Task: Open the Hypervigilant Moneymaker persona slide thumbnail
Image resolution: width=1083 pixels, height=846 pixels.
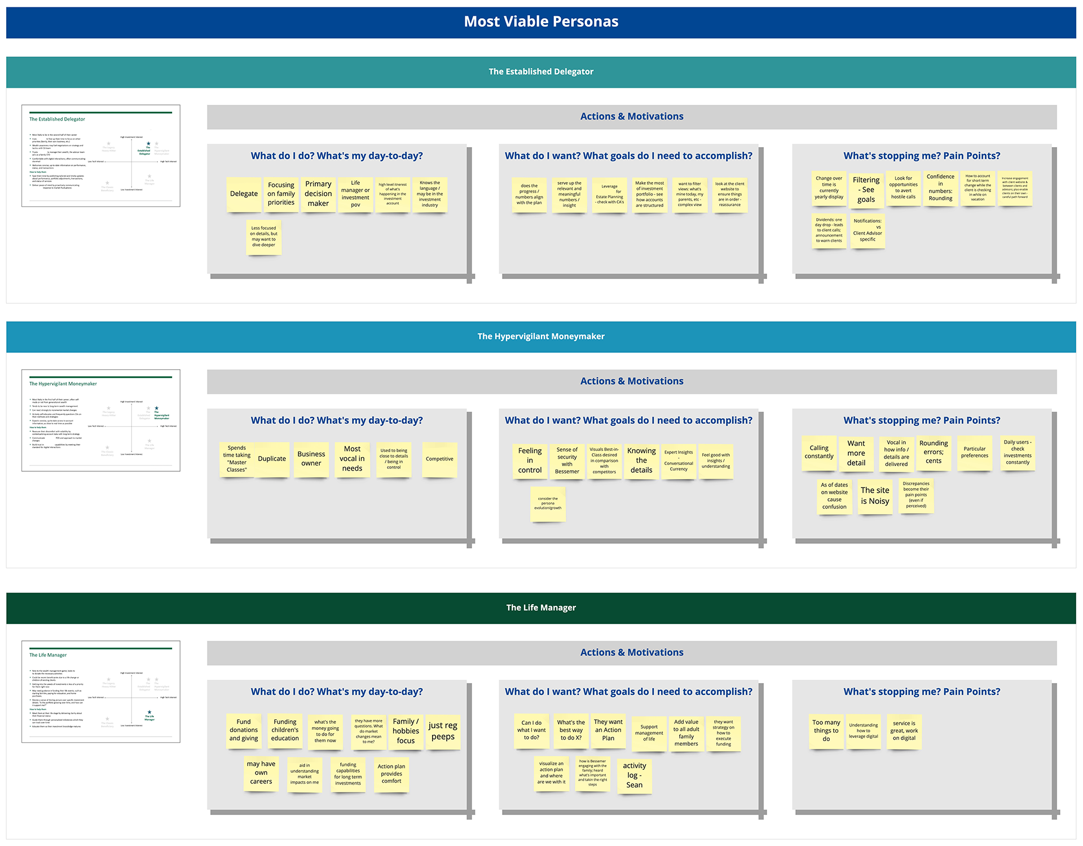Action: click(101, 420)
